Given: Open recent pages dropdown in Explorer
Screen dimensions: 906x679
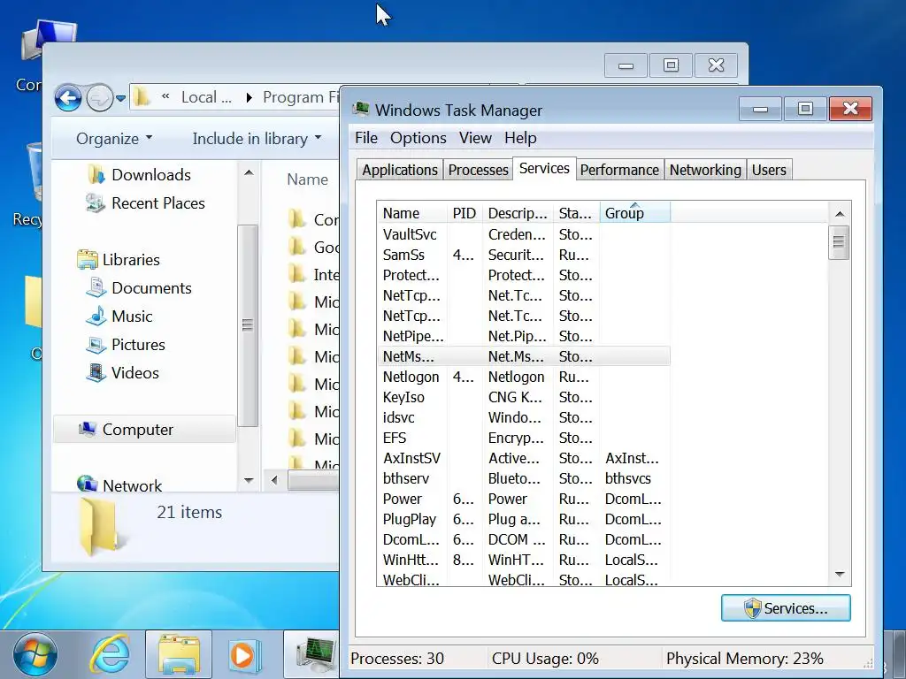Looking at the screenshot, I should pyautogui.click(x=120, y=99).
